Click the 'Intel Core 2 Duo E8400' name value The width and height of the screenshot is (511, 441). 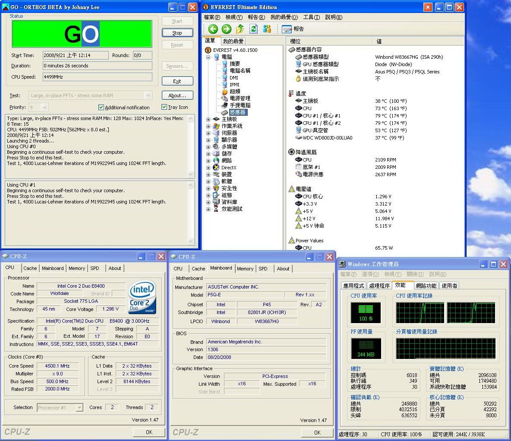click(81, 286)
